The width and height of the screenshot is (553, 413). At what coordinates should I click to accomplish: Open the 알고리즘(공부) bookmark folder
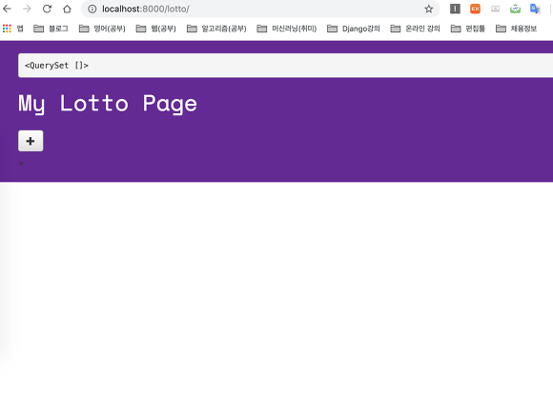coord(216,29)
